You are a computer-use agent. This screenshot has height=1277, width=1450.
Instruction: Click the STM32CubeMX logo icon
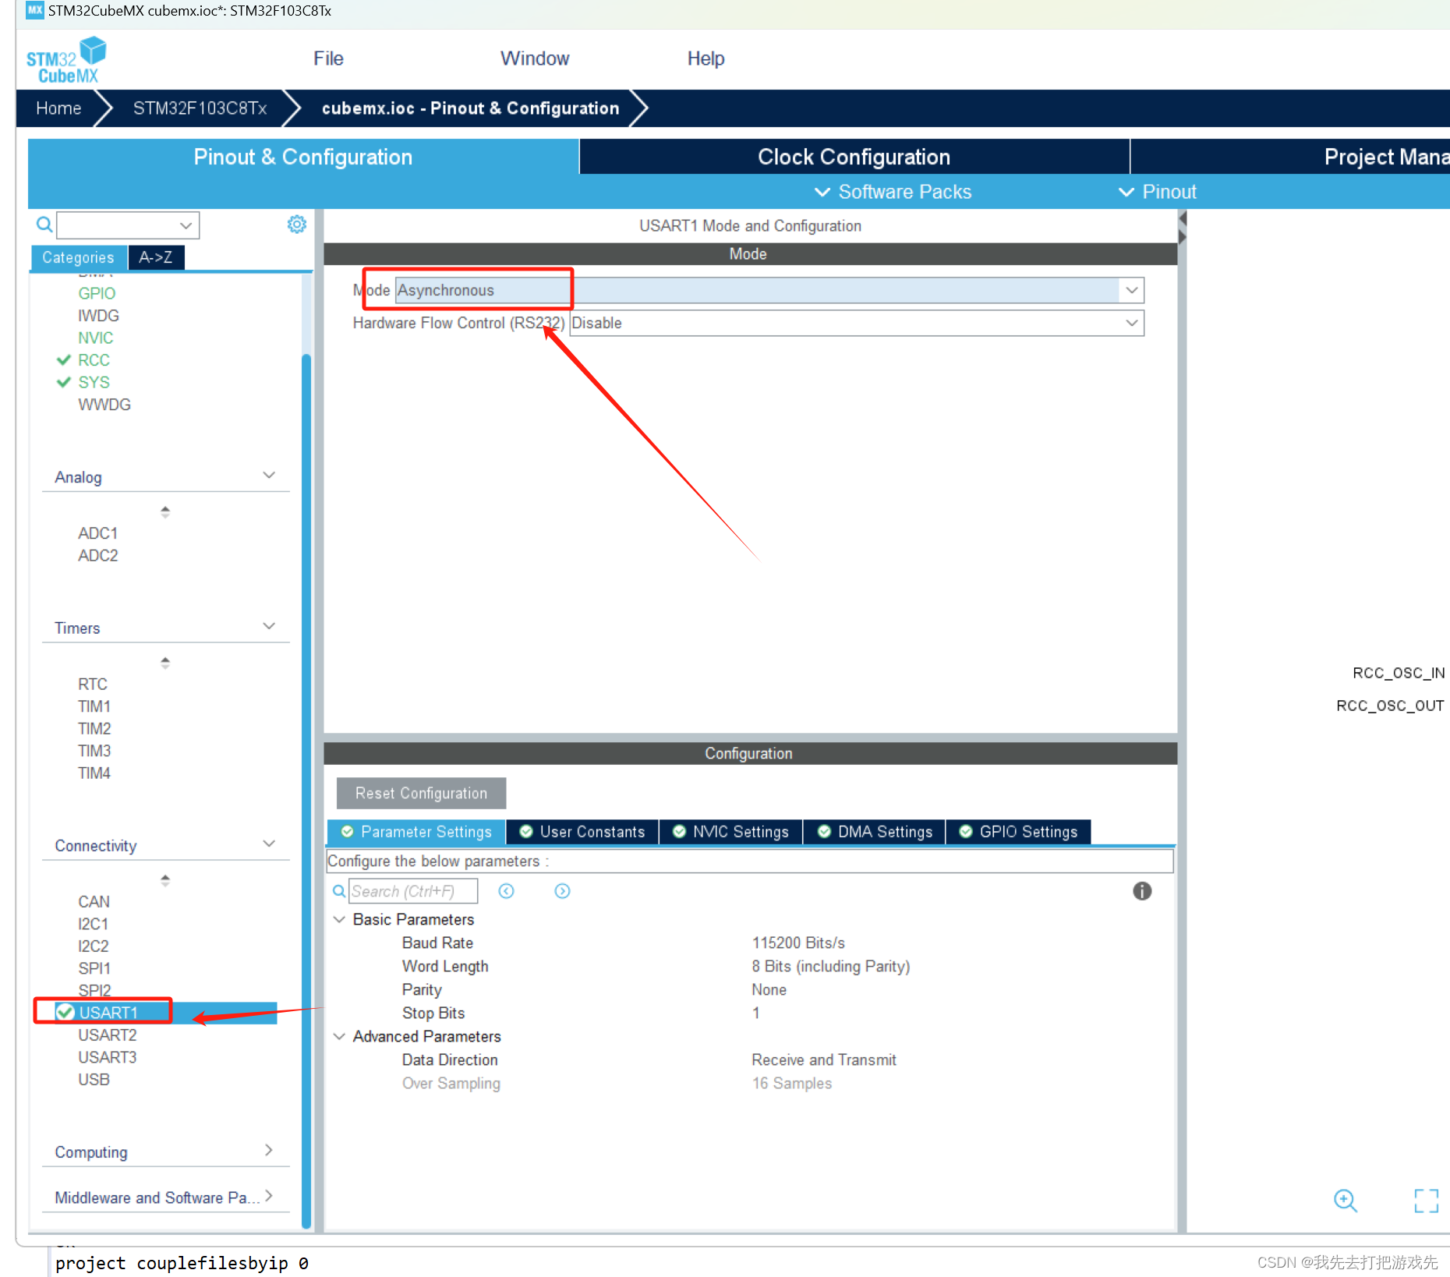point(66,60)
